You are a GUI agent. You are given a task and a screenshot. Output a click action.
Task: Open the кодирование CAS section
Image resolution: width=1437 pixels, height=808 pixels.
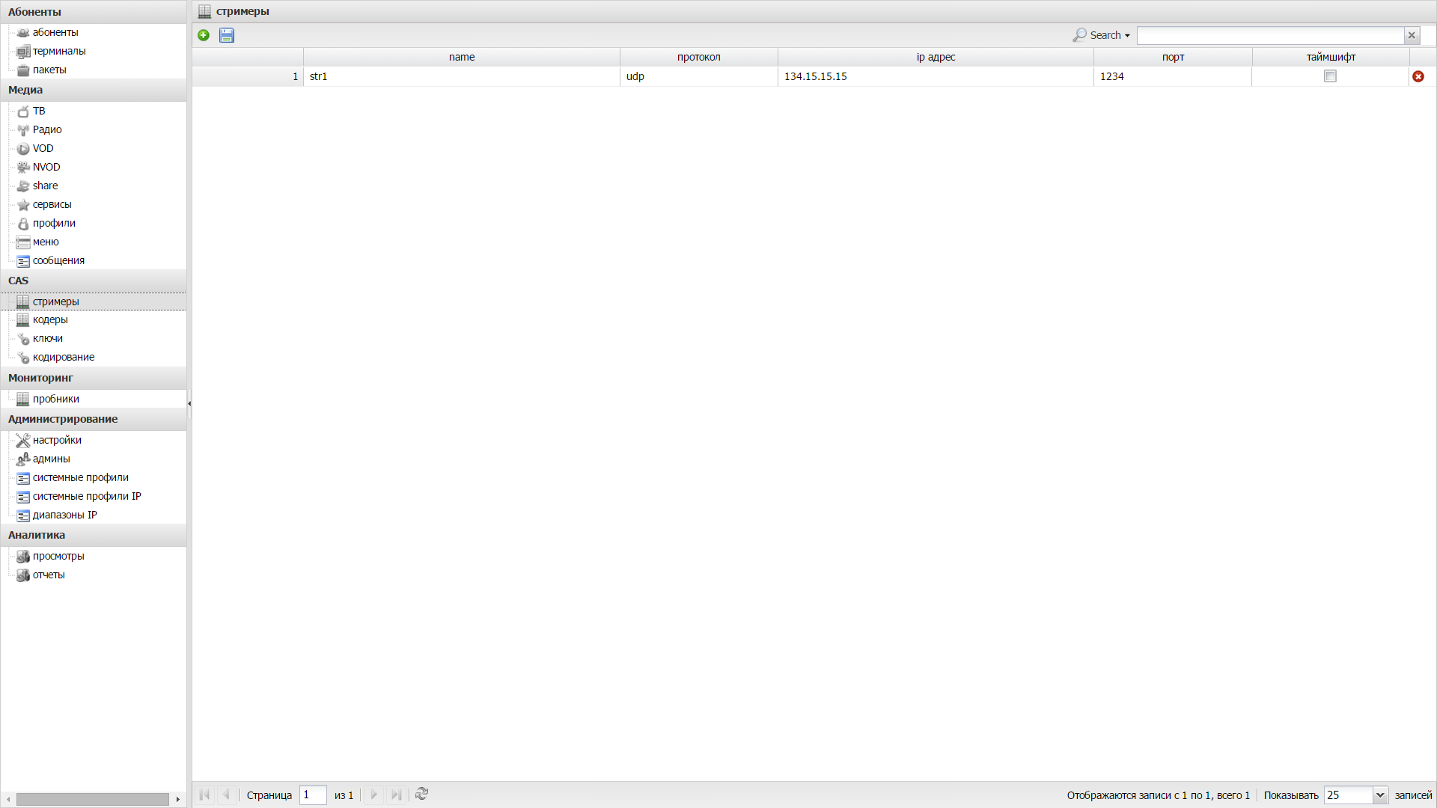[63, 357]
